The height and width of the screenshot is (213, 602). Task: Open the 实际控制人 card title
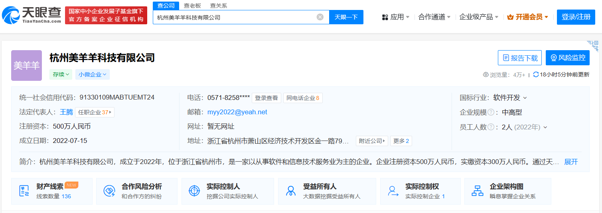coord(223,186)
